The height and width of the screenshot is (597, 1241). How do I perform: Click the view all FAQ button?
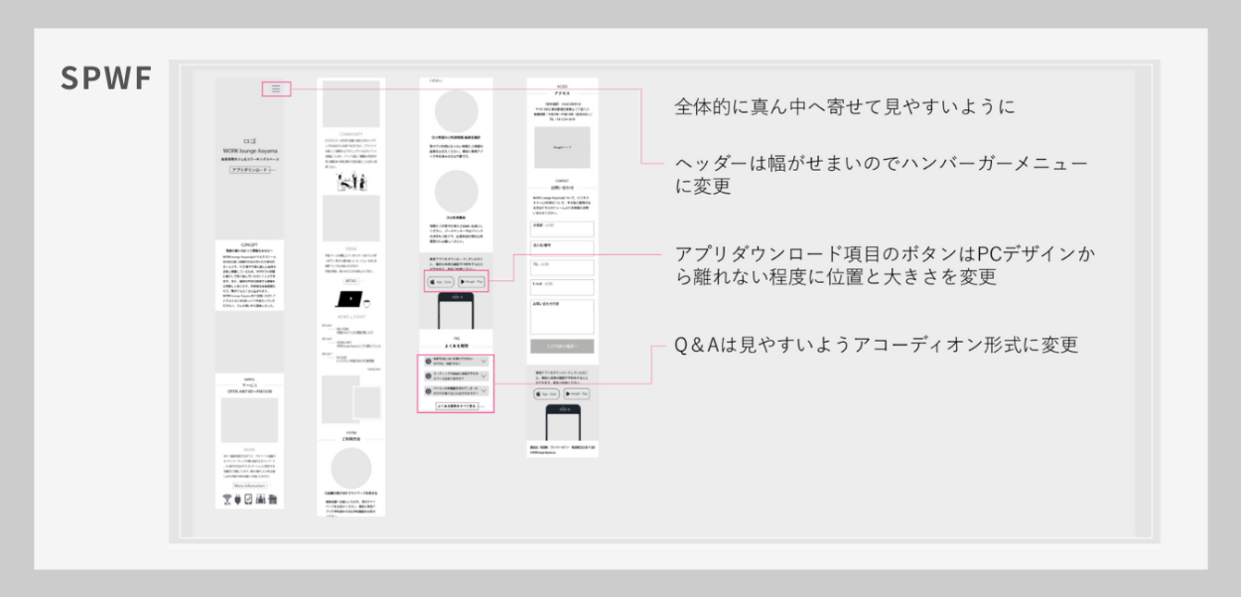tap(457, 406)
